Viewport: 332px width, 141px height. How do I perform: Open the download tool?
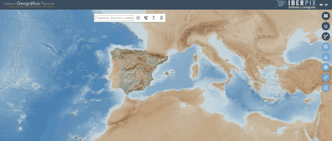pos(326,57)
